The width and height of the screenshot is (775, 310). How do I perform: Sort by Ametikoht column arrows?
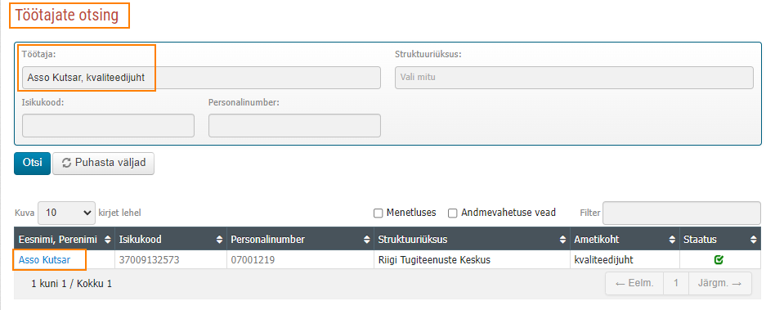click(x=672, y=240)
